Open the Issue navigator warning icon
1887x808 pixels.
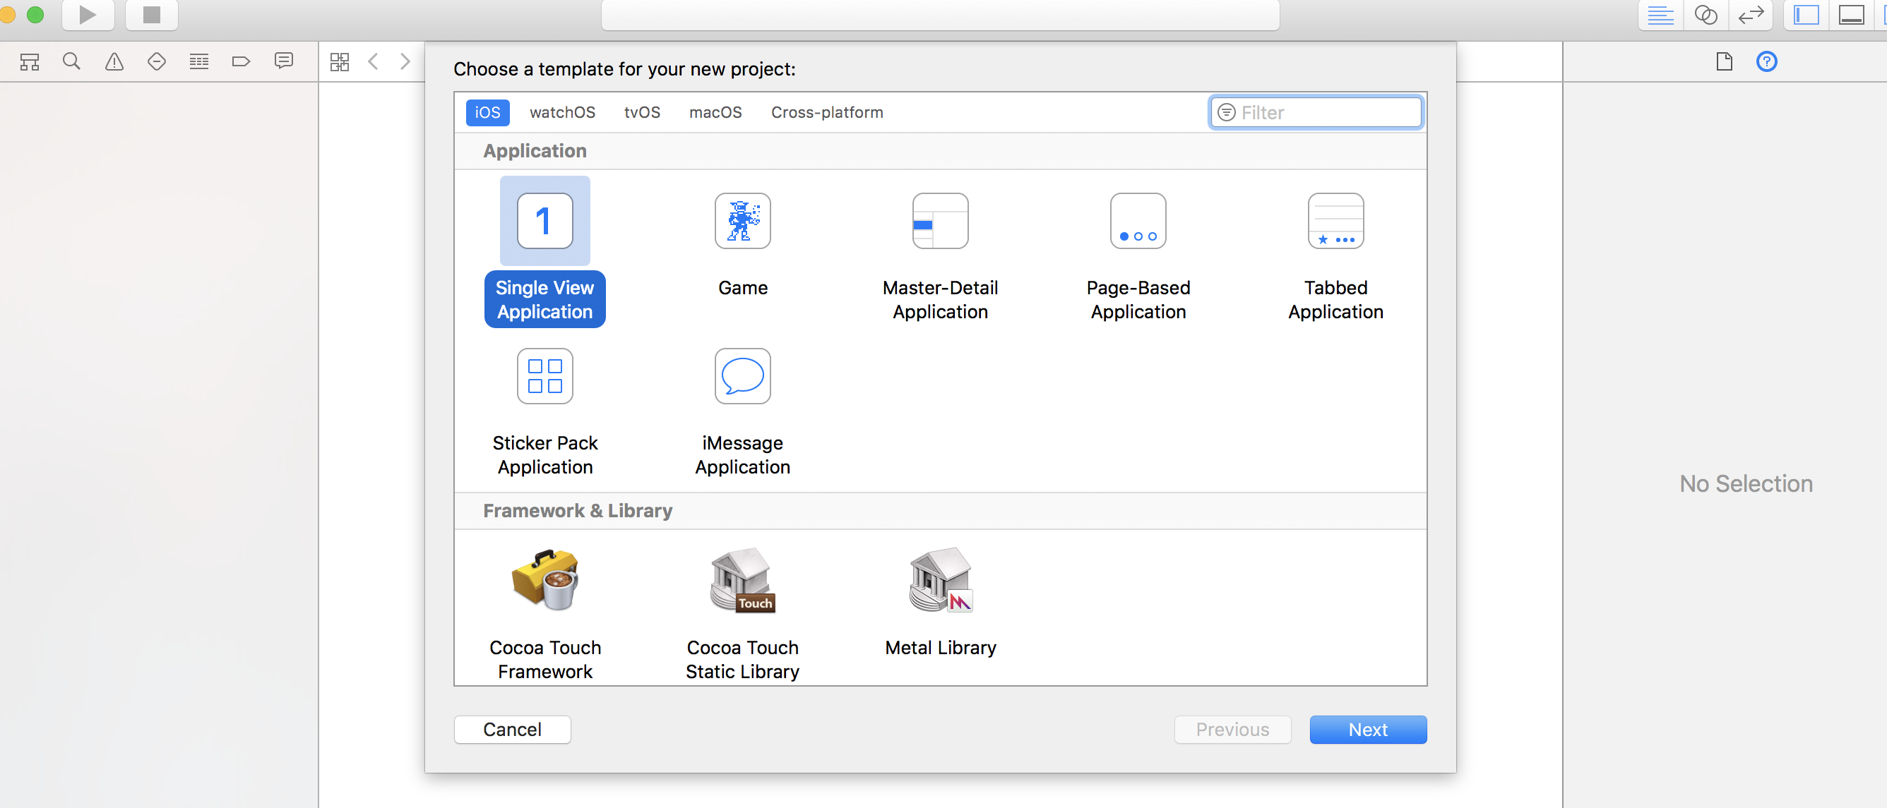coord(114,61)
